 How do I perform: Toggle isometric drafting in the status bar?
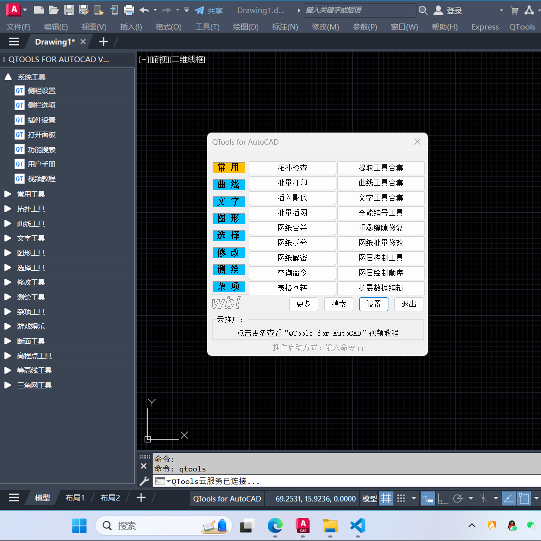pyautogui.click(x=483, y=498)
